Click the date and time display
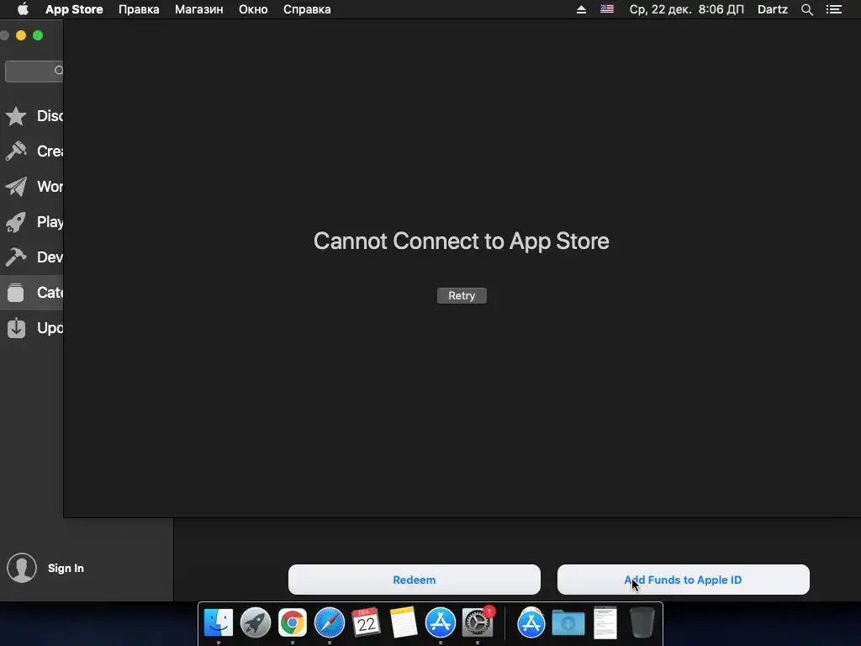The image size is (861, 646). coord(686,9)
